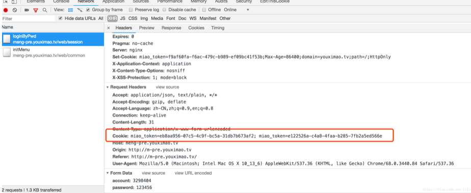Open the Online throttling dropdown
Viewport: 471px width, 193px height.
pos(237,10)
